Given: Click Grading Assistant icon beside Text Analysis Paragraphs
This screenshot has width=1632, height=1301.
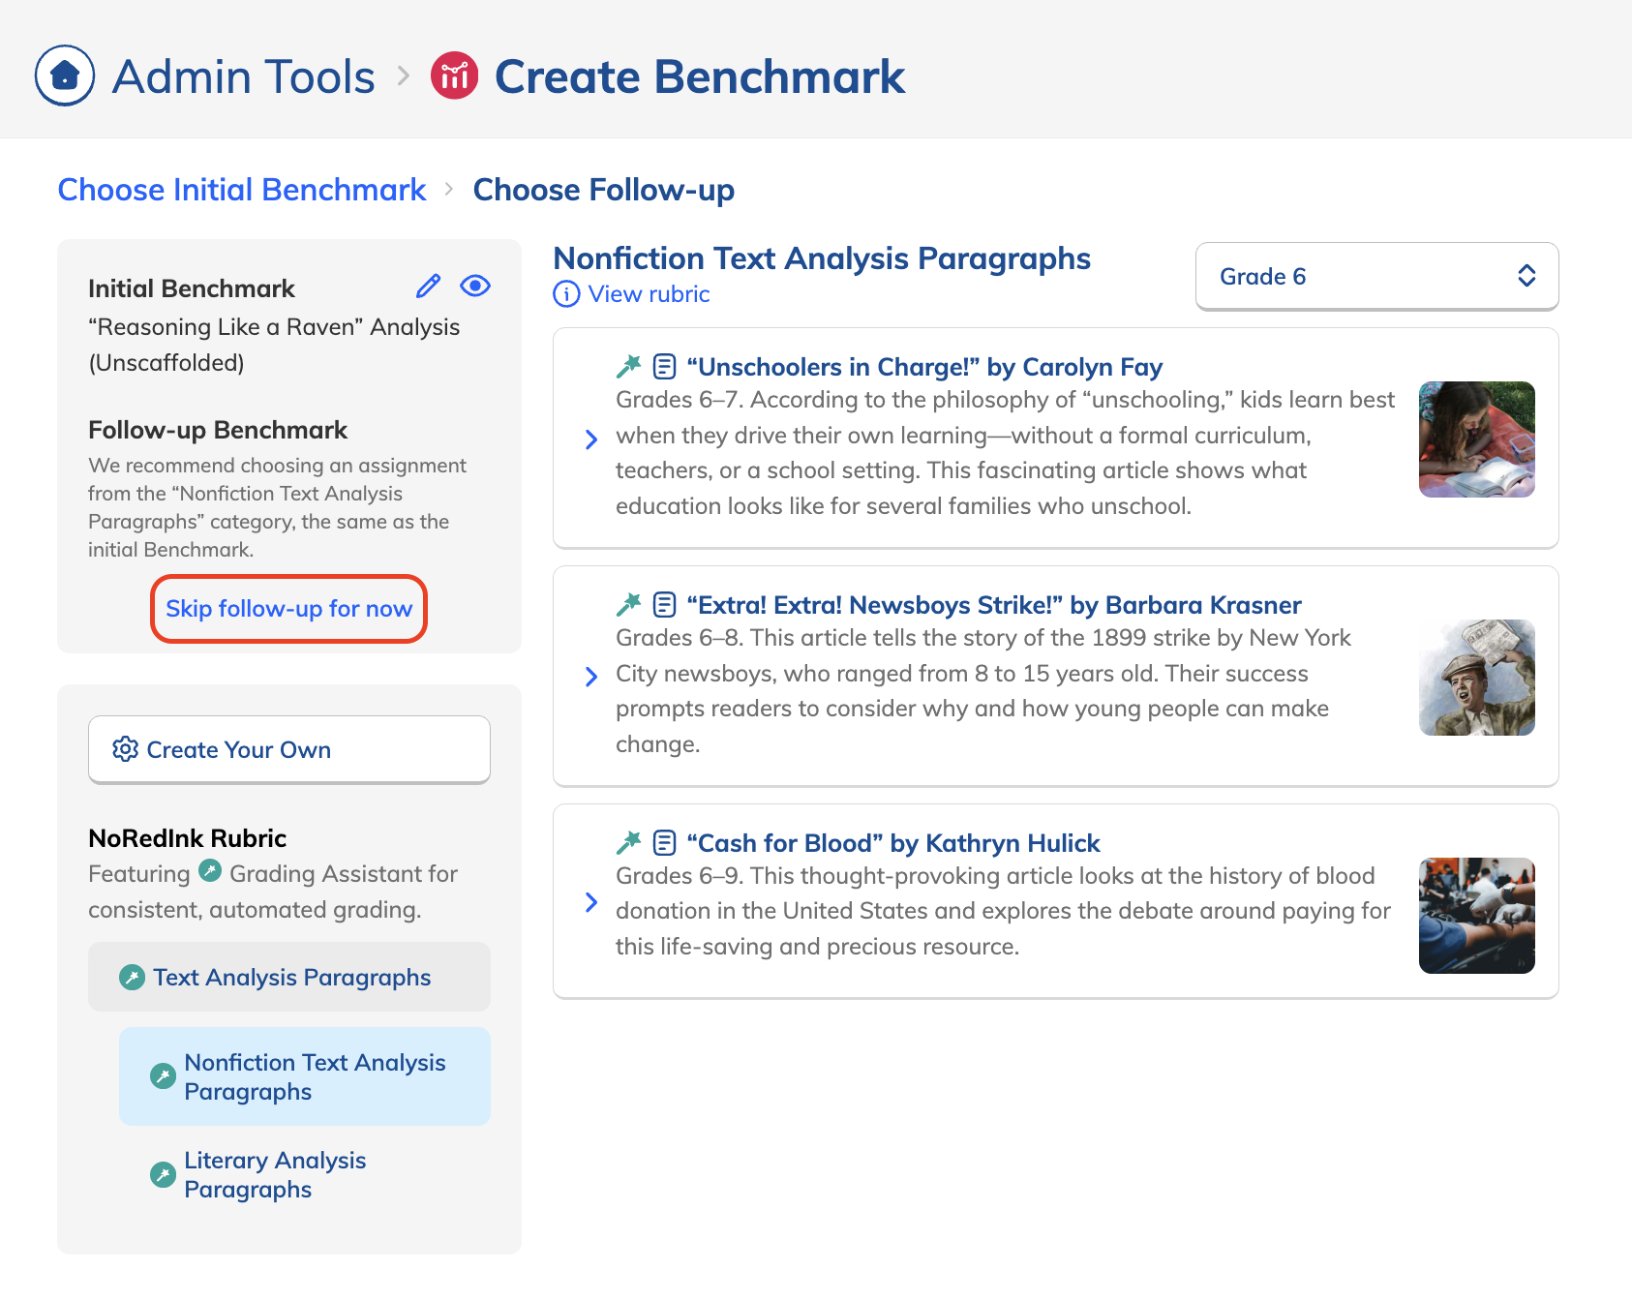Looking at the screenshot, I should (132, 978).
